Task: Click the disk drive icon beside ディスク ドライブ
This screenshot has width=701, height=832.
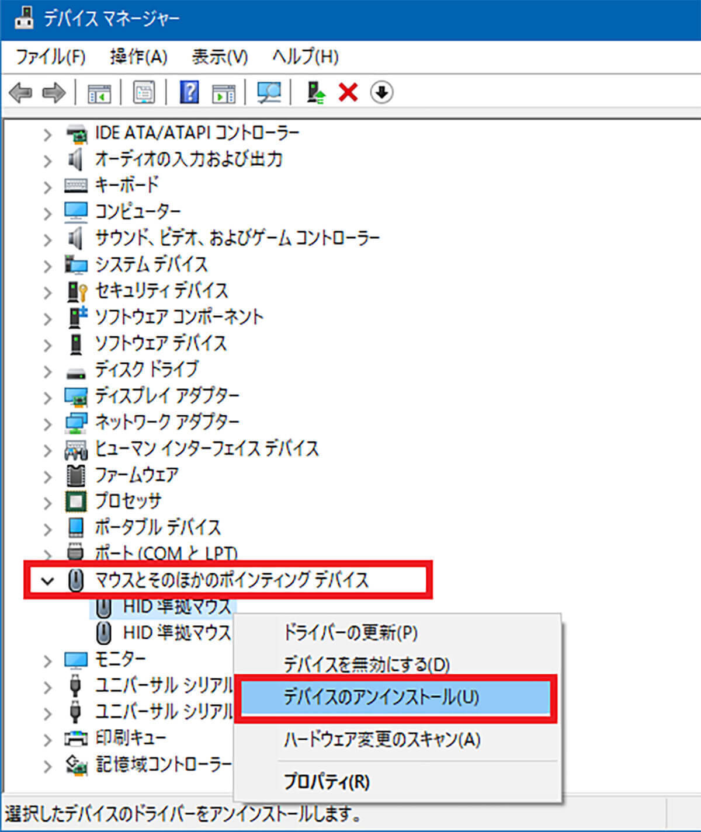Action: (x=76, y=373)
